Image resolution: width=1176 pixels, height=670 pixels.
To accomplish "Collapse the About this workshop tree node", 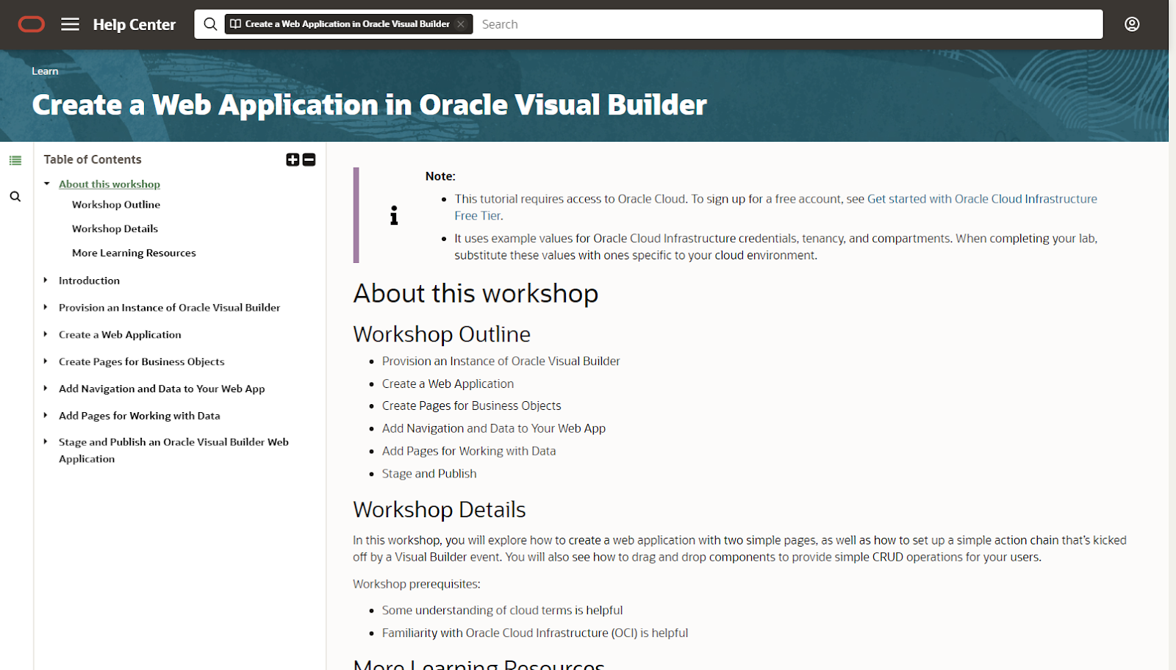I will [x=46, y=184].
